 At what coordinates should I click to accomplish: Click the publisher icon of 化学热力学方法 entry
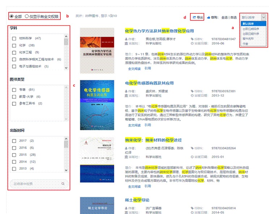coord(126,43)
